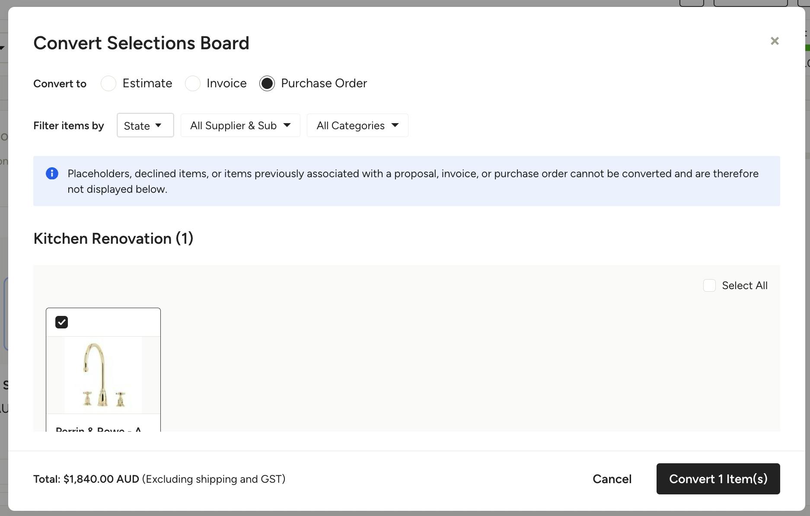Click the Perrin & Rowe item title
Screen dimensions: 810x516
pos(99,429)
